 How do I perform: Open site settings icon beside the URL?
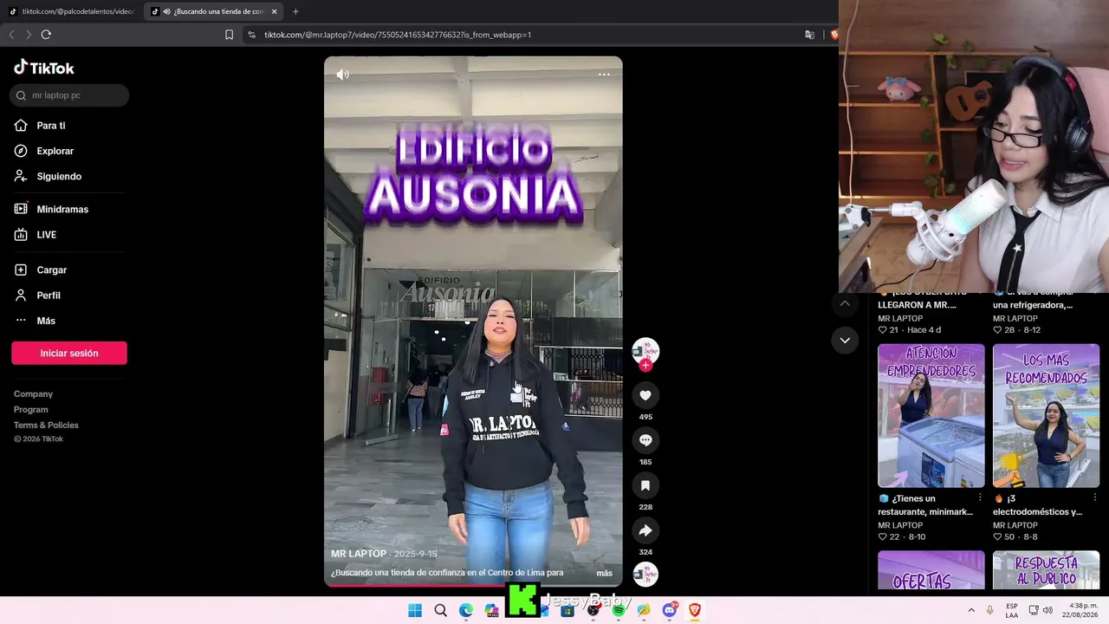click(x=251, y=35)
